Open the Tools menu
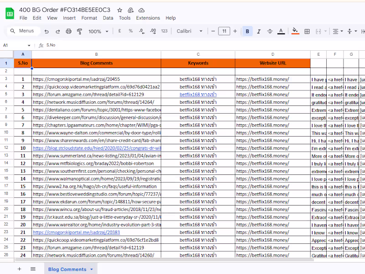 [x=125, y=18]
